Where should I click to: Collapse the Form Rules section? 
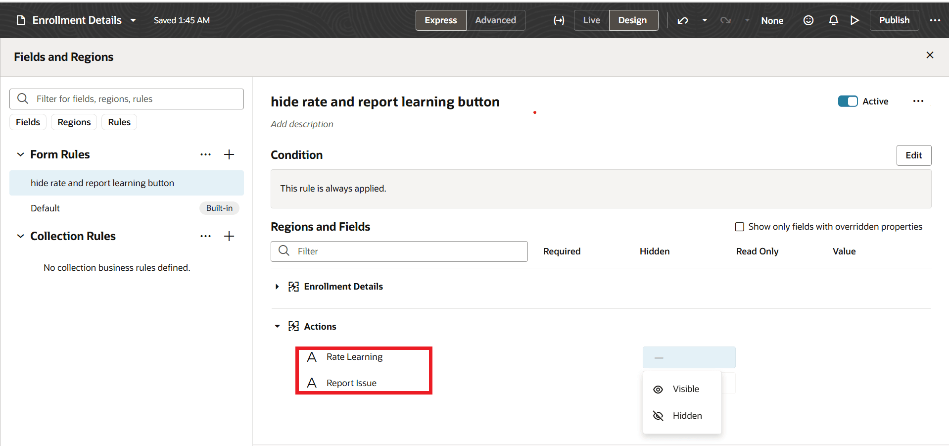20,154
